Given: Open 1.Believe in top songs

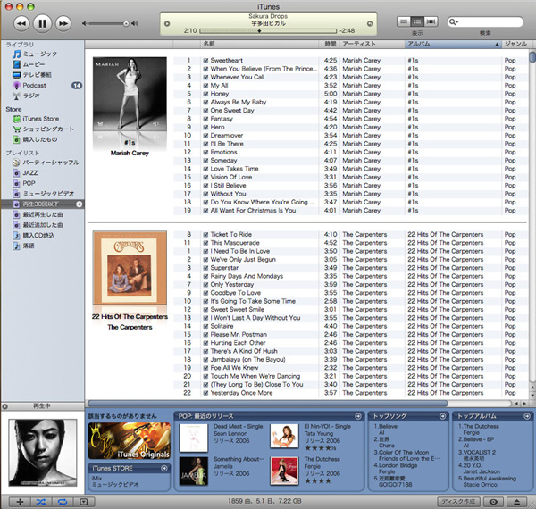Looking at the screenshot, I should pyautogui.click(x=386, y=426).
